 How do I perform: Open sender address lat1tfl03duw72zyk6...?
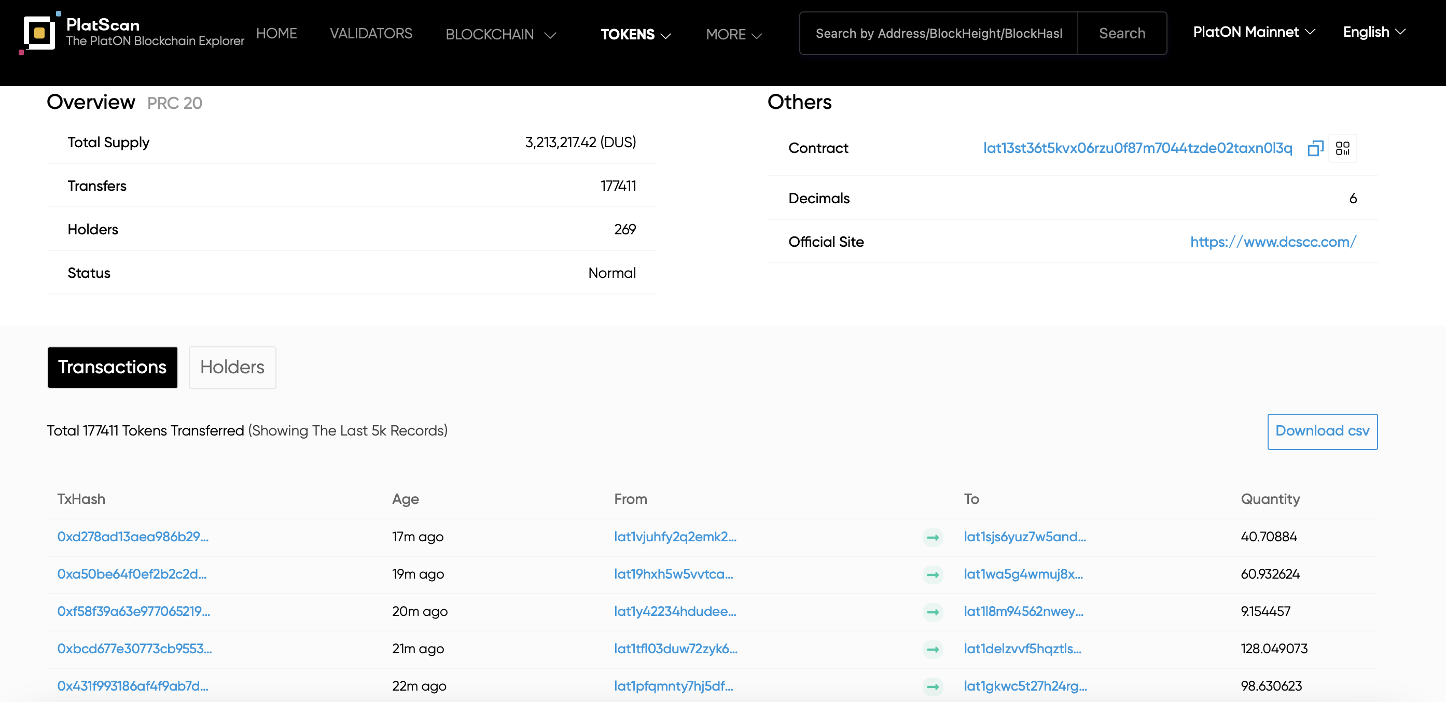(676, 649)
